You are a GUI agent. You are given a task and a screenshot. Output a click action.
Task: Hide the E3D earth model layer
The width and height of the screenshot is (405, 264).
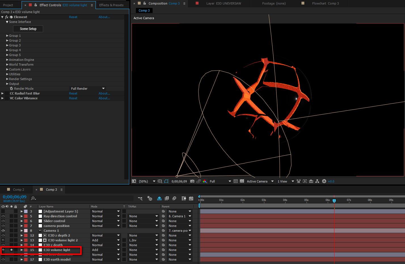pos(3,259)
